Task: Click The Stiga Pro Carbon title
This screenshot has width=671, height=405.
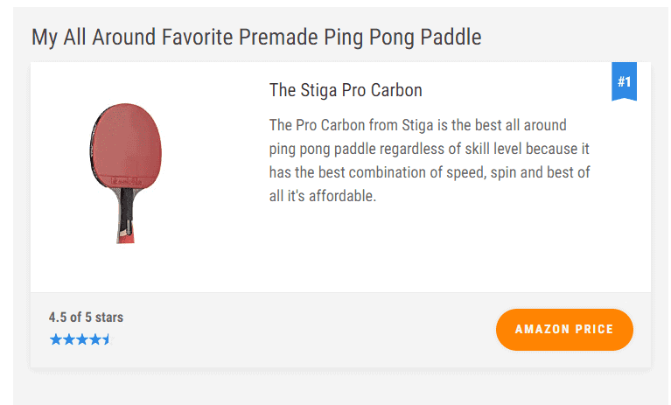Action: pyautogui.click(x=346, y=90)
